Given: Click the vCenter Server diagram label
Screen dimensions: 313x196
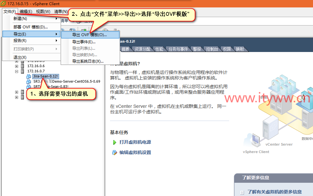Looking at the screenshot, I should pos(279,144).
